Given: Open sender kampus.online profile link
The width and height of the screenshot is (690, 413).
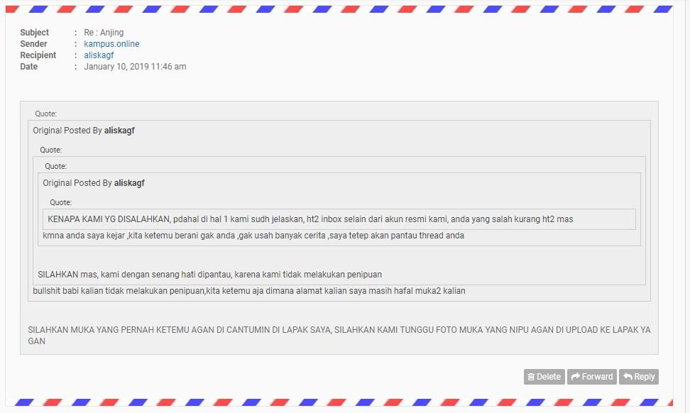Looking at the screenshot, I should [x=111, y=44].
